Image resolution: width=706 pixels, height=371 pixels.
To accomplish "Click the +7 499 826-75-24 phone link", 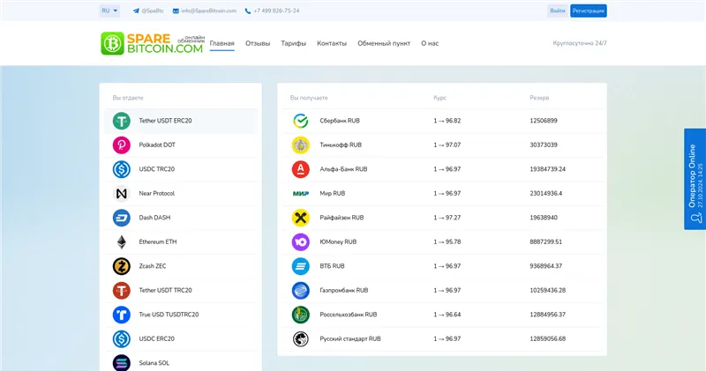I will click(276, 11).
